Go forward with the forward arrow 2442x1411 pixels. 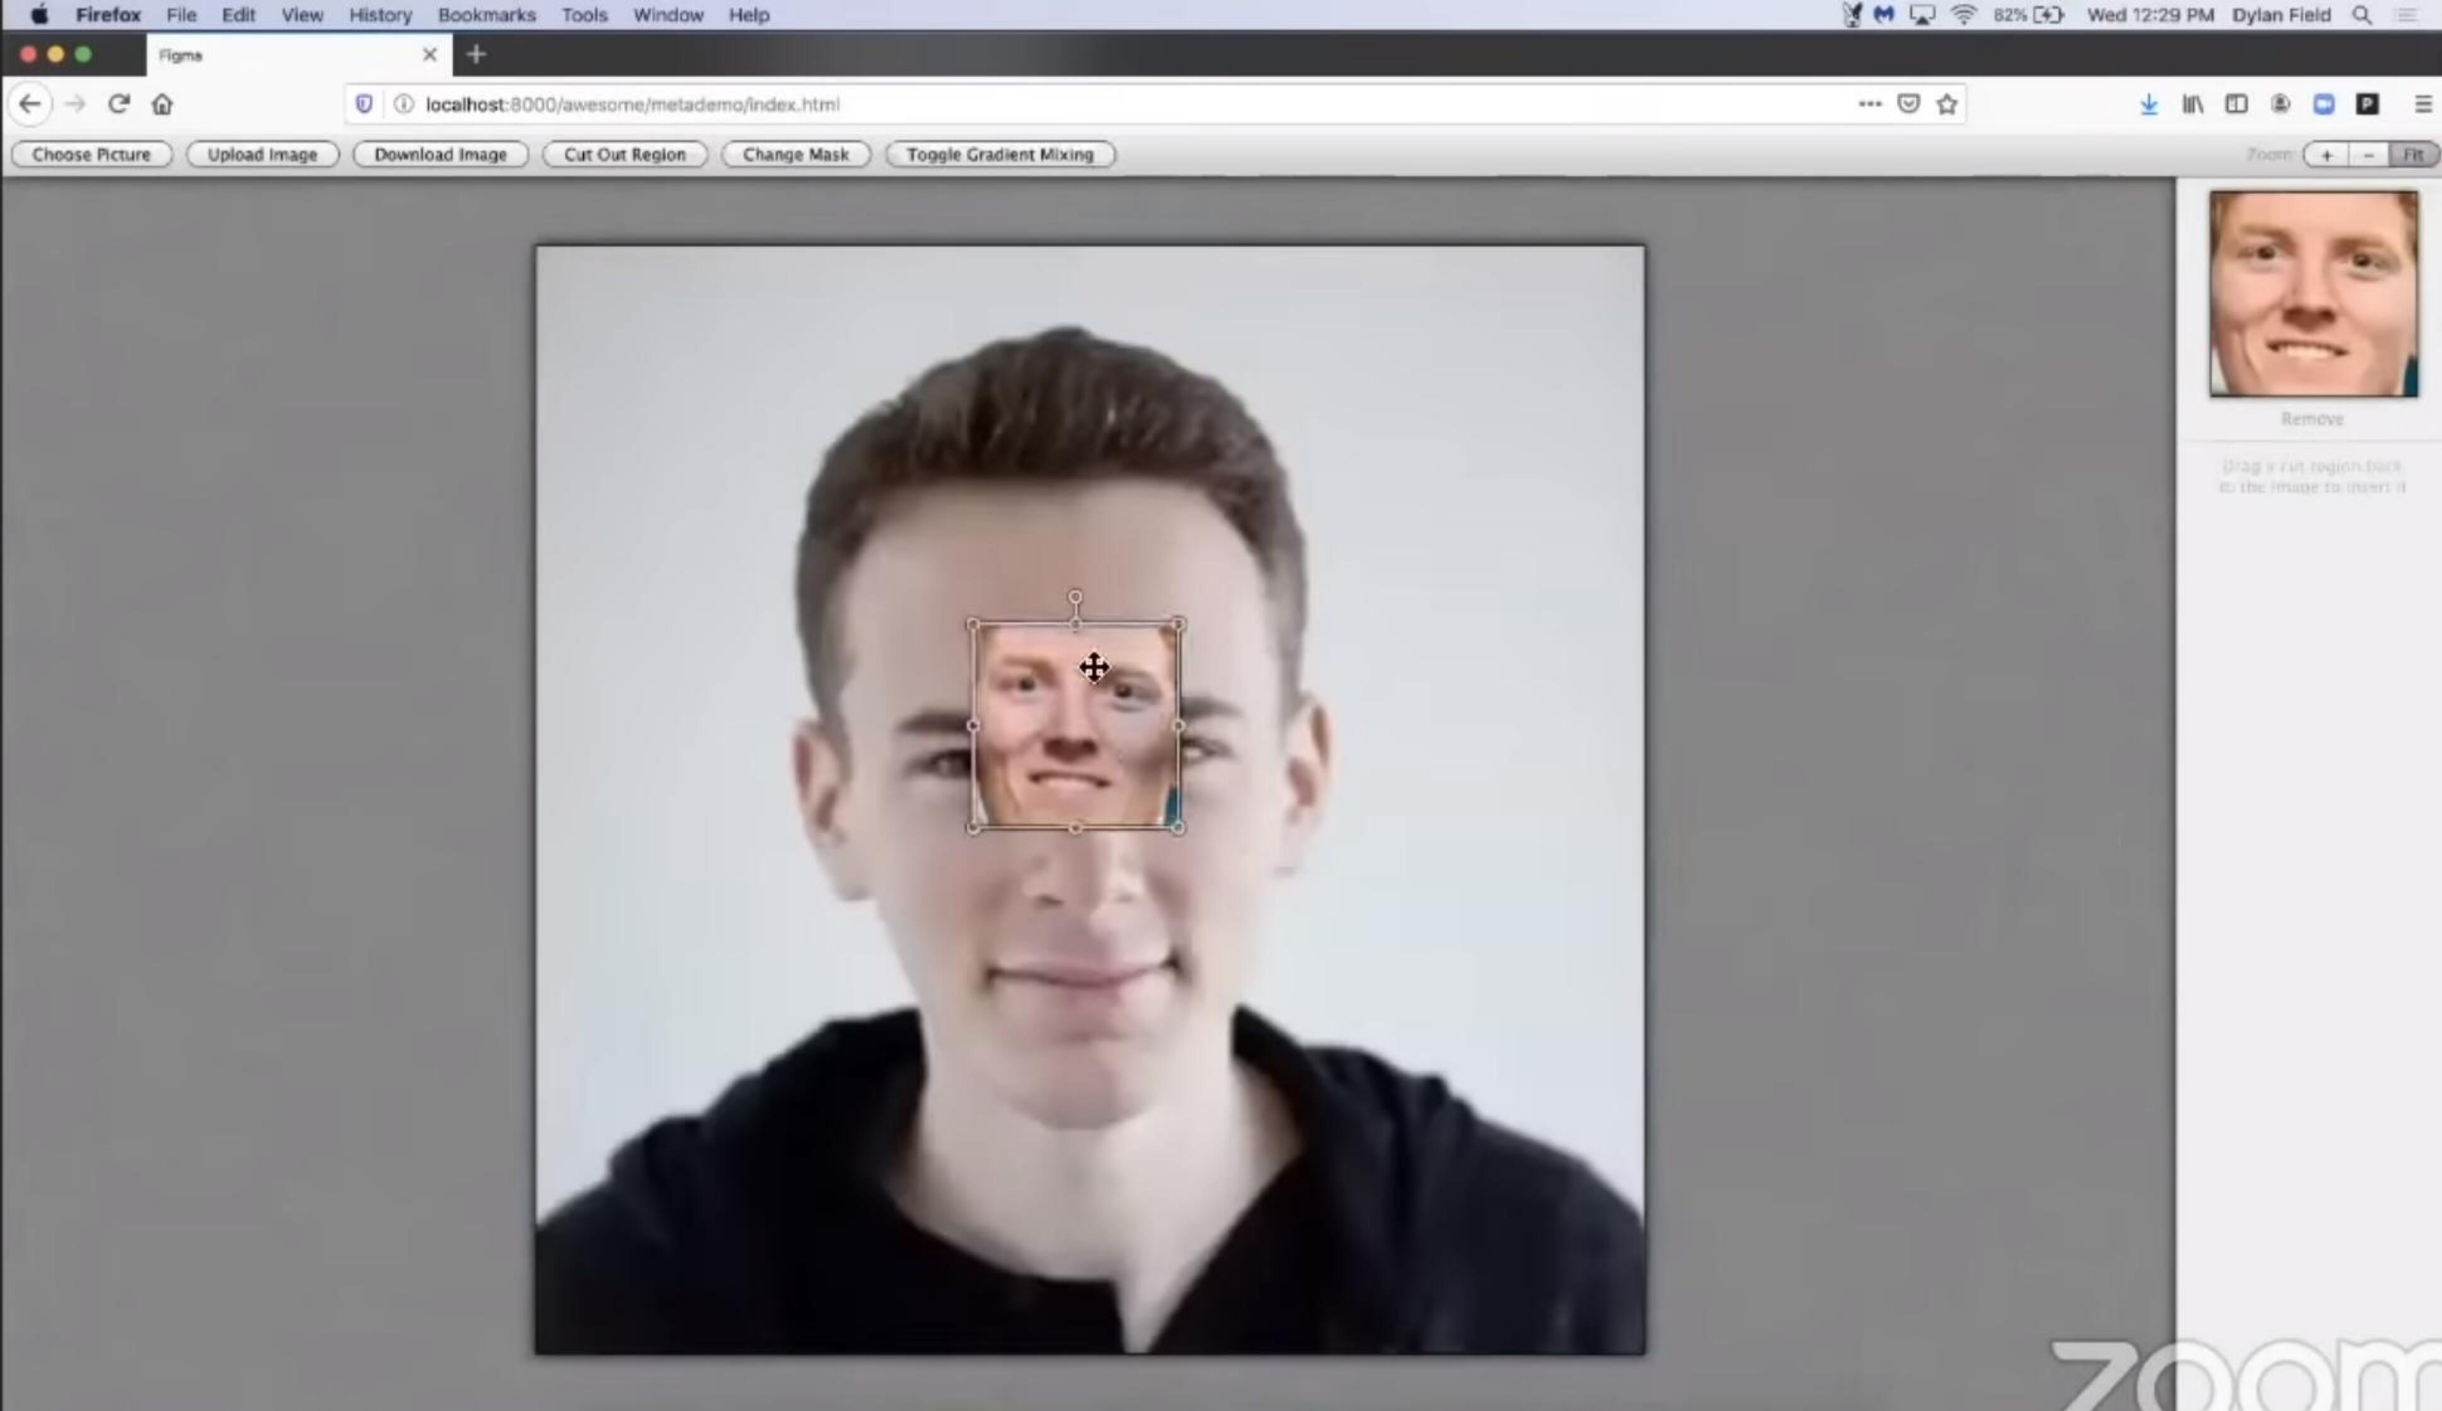coord(76,104)
